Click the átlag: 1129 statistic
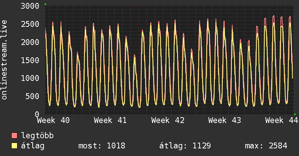 pos(185,146)
